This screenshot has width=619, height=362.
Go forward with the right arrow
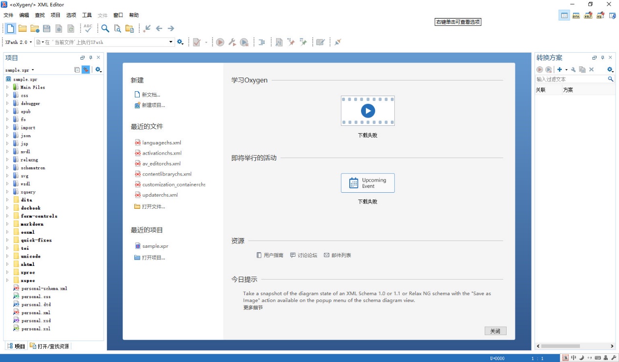click(171, 28)
